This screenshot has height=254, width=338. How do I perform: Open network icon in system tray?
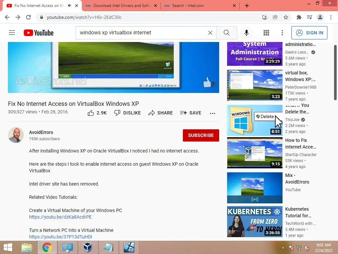[299, 248]
